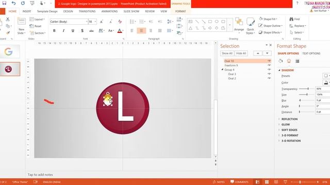Click the Save icon in quick access toolbar

coord(4,3)
